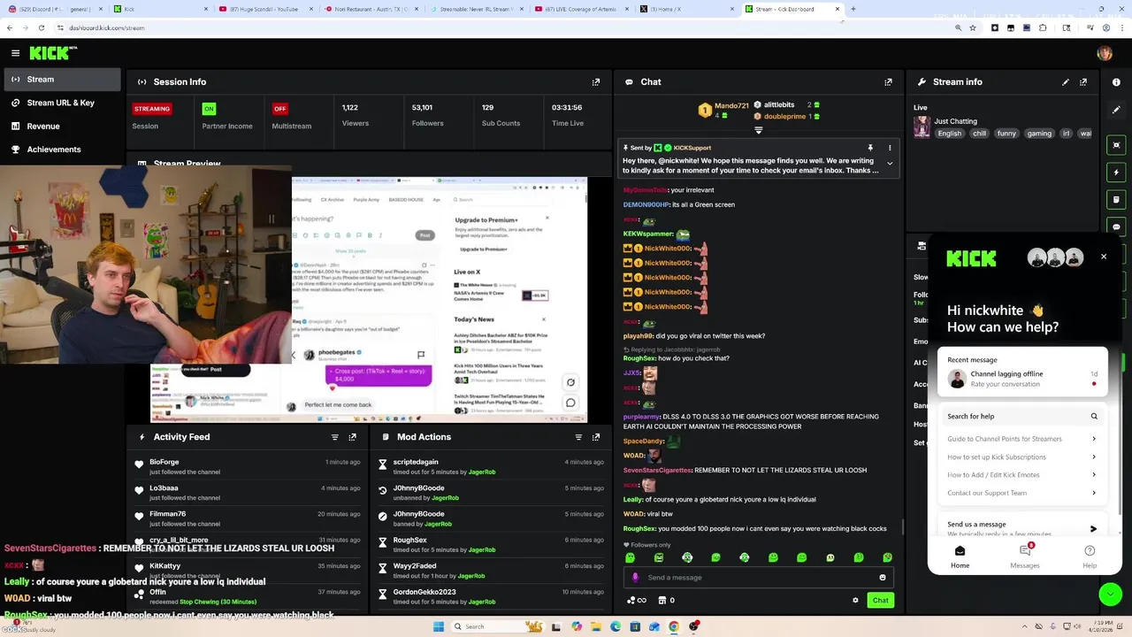This screenshot has width=1132, height=637.
Task: Click Mando721 in chat leaderboard
Action: pyautogui.click(x=731, y=106)
